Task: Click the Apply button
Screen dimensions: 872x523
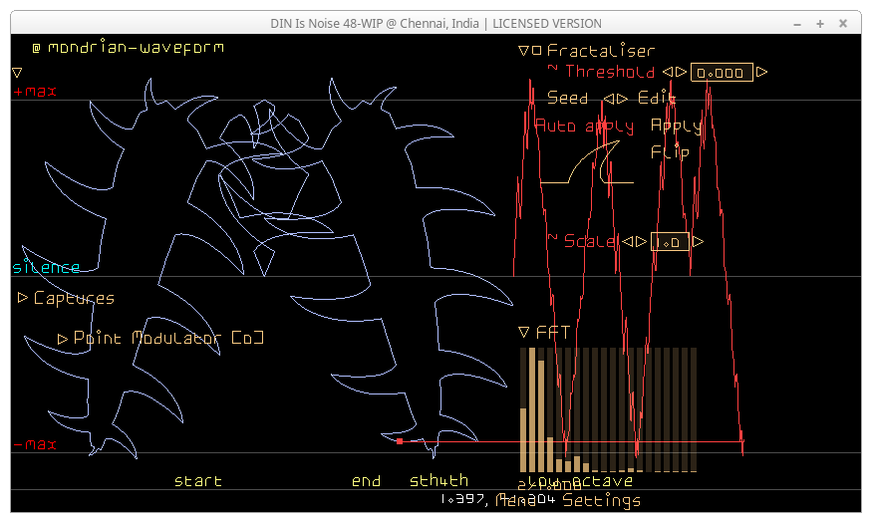Action: 676,126
